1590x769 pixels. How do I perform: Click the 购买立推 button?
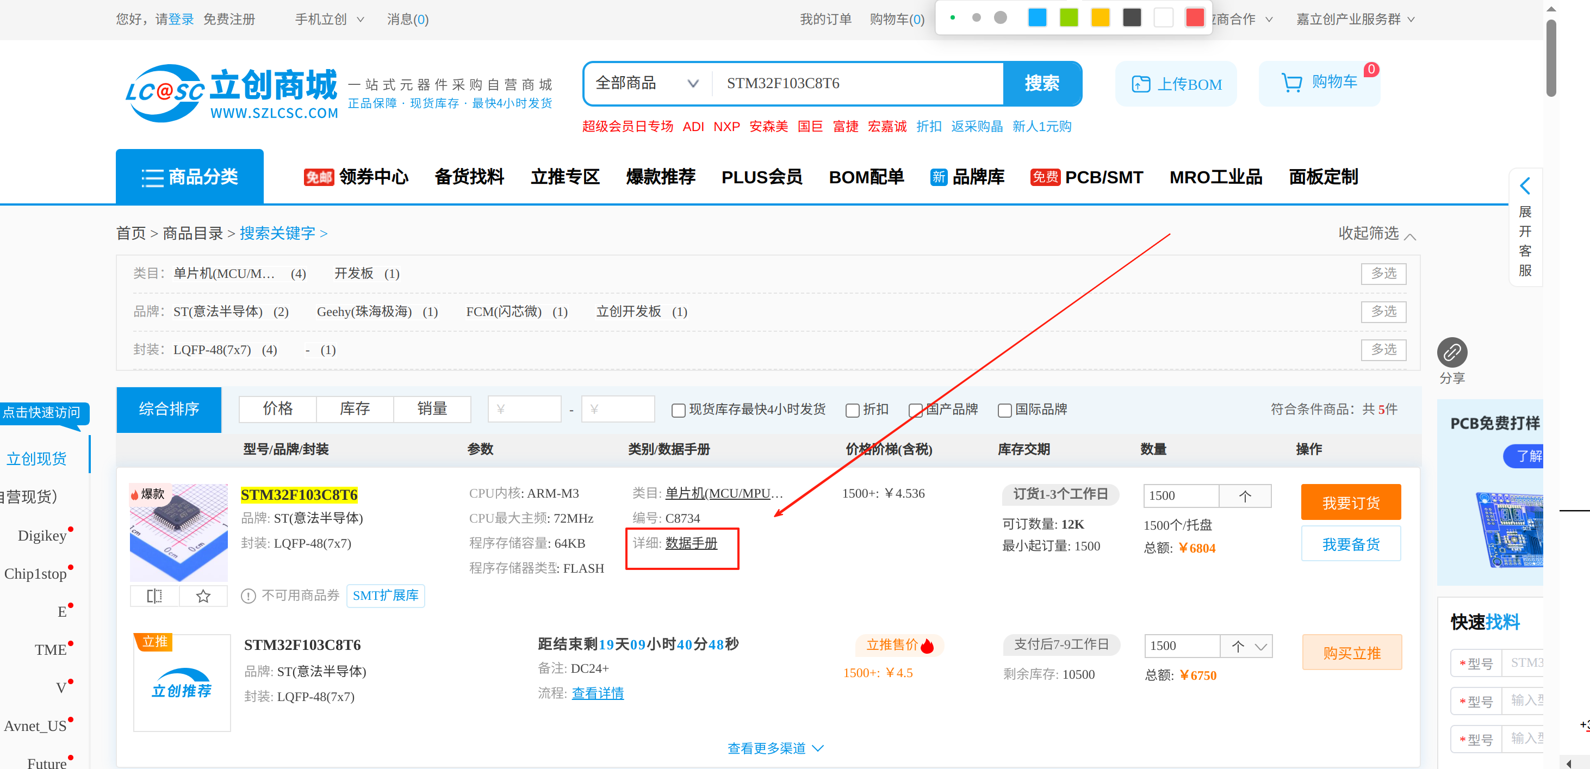coord(1352,653)
